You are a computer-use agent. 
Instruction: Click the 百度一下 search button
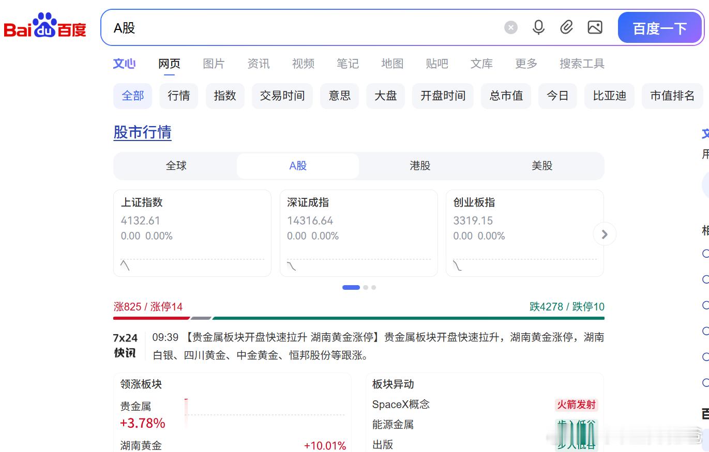[660, 28]
